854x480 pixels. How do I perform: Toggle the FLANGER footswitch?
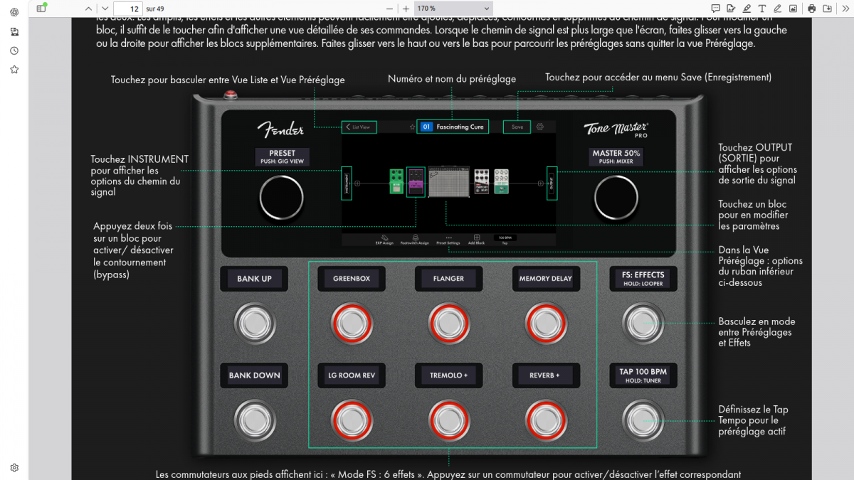coord(449,324)
